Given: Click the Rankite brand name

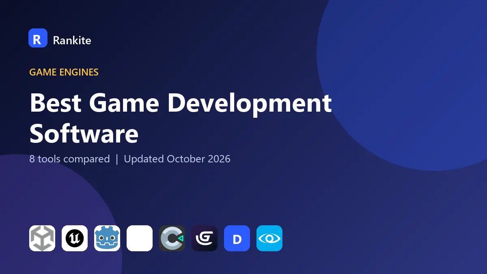Looking at the screenshot, I should pyautogui.click(x=72, y=40).
